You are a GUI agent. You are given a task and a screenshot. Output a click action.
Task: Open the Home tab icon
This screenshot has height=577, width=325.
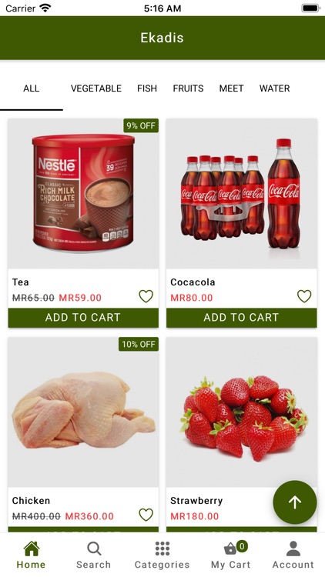click(x=32, y=549)
